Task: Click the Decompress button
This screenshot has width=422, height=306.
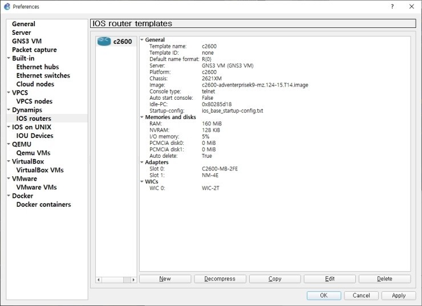Action: point(220,279)
